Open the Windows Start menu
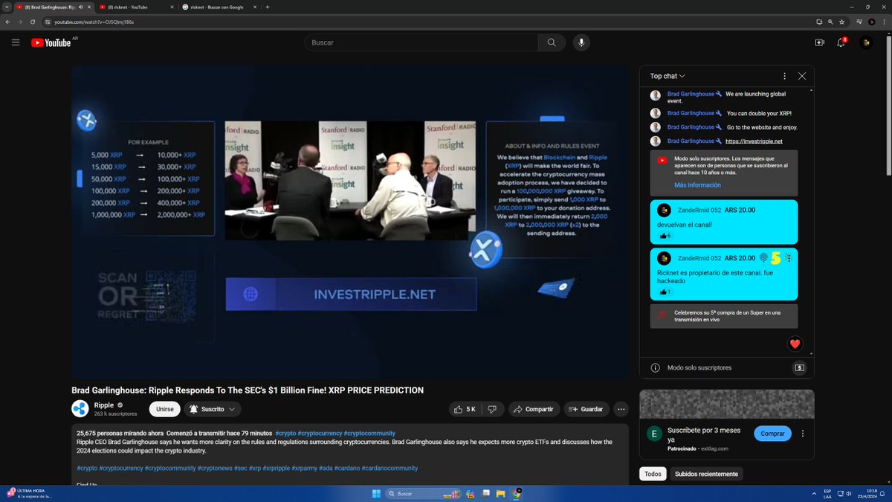 point(375,493)
